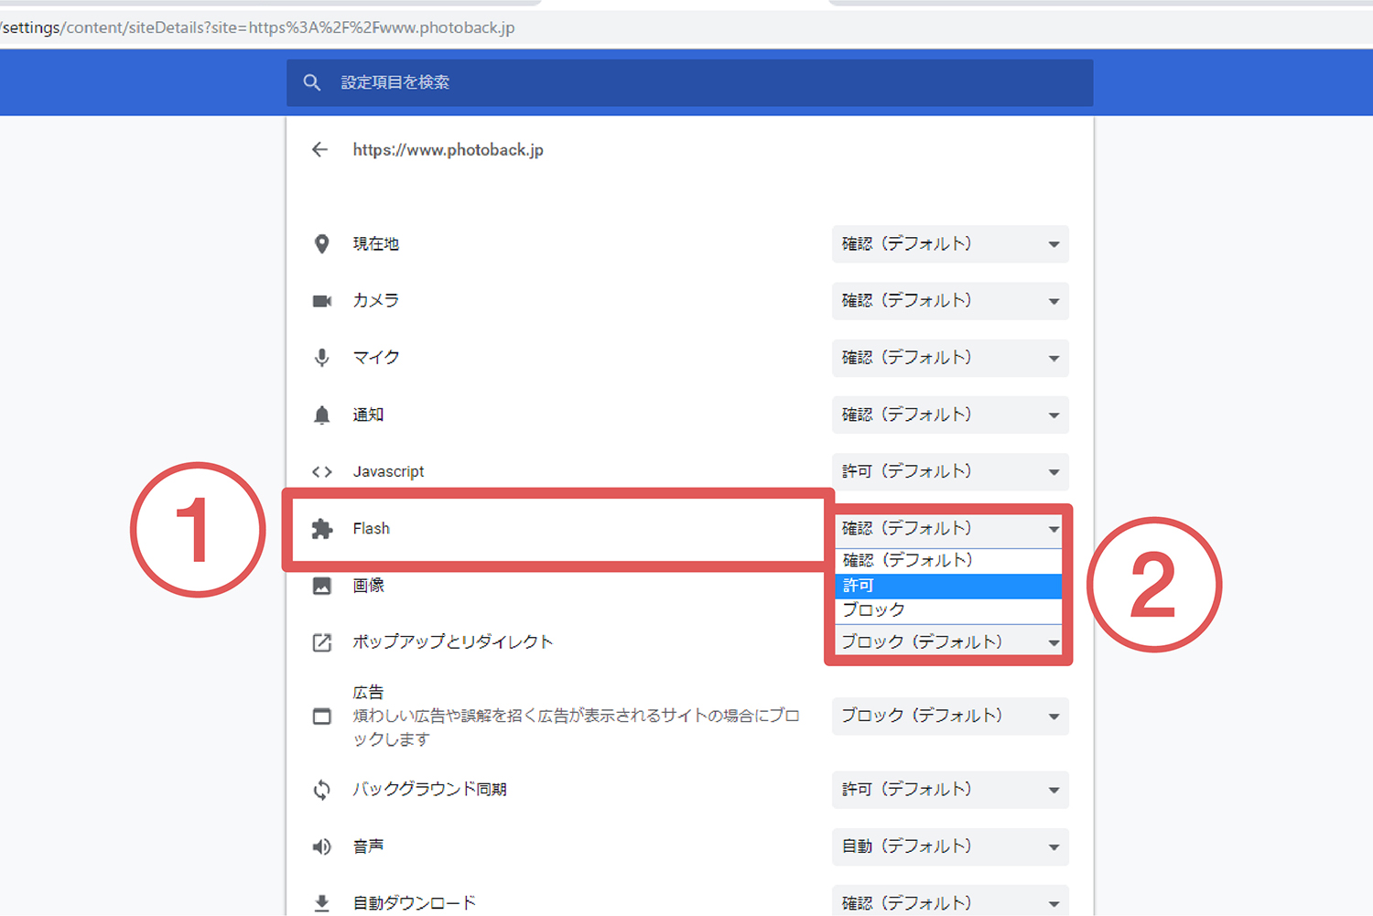1373x916 pixels.
Task: Open the 通知 permission dropdown
Action: point(950,415)
